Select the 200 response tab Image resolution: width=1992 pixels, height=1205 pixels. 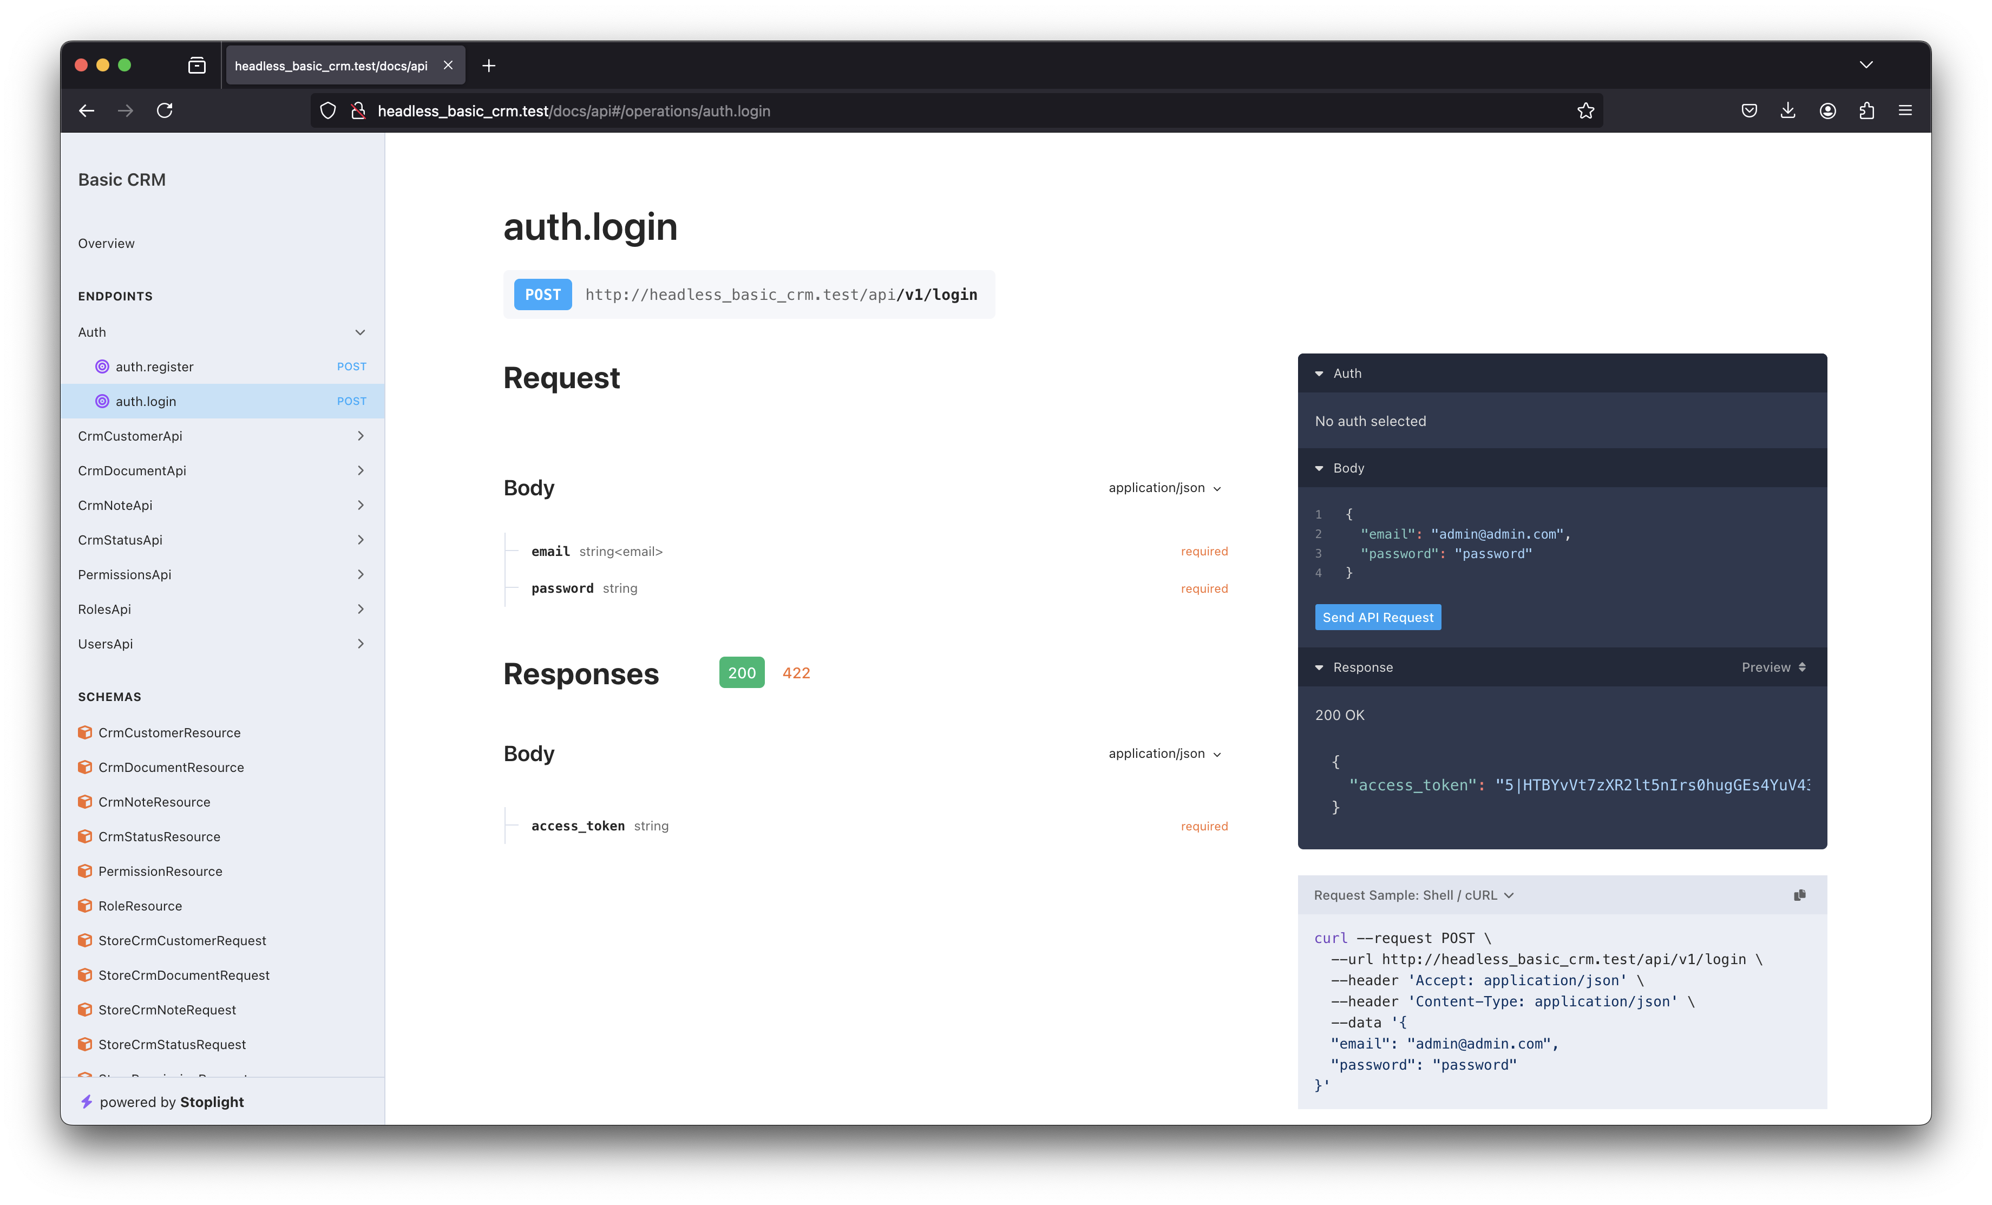point(742,673)
